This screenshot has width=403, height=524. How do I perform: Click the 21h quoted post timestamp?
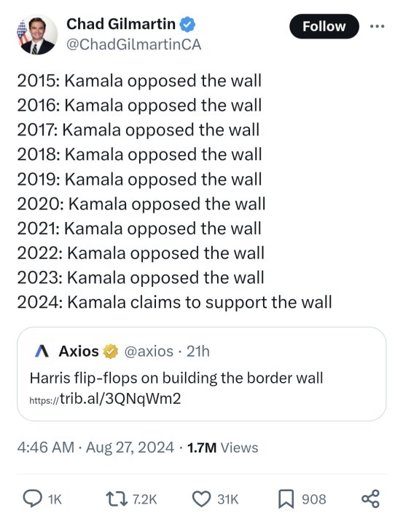[x=198, y=352]
